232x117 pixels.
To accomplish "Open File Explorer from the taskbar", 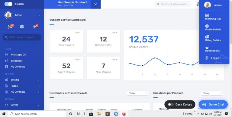I will tap(99, 114).
